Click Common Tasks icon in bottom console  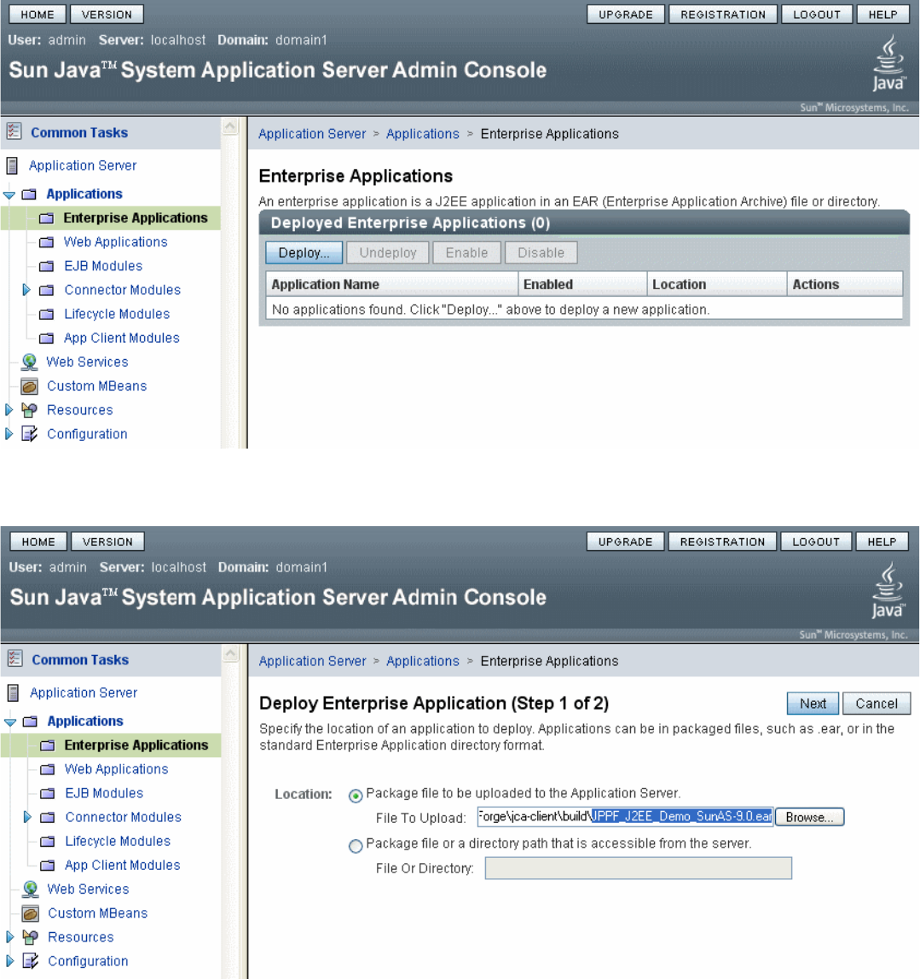(15, 658)
